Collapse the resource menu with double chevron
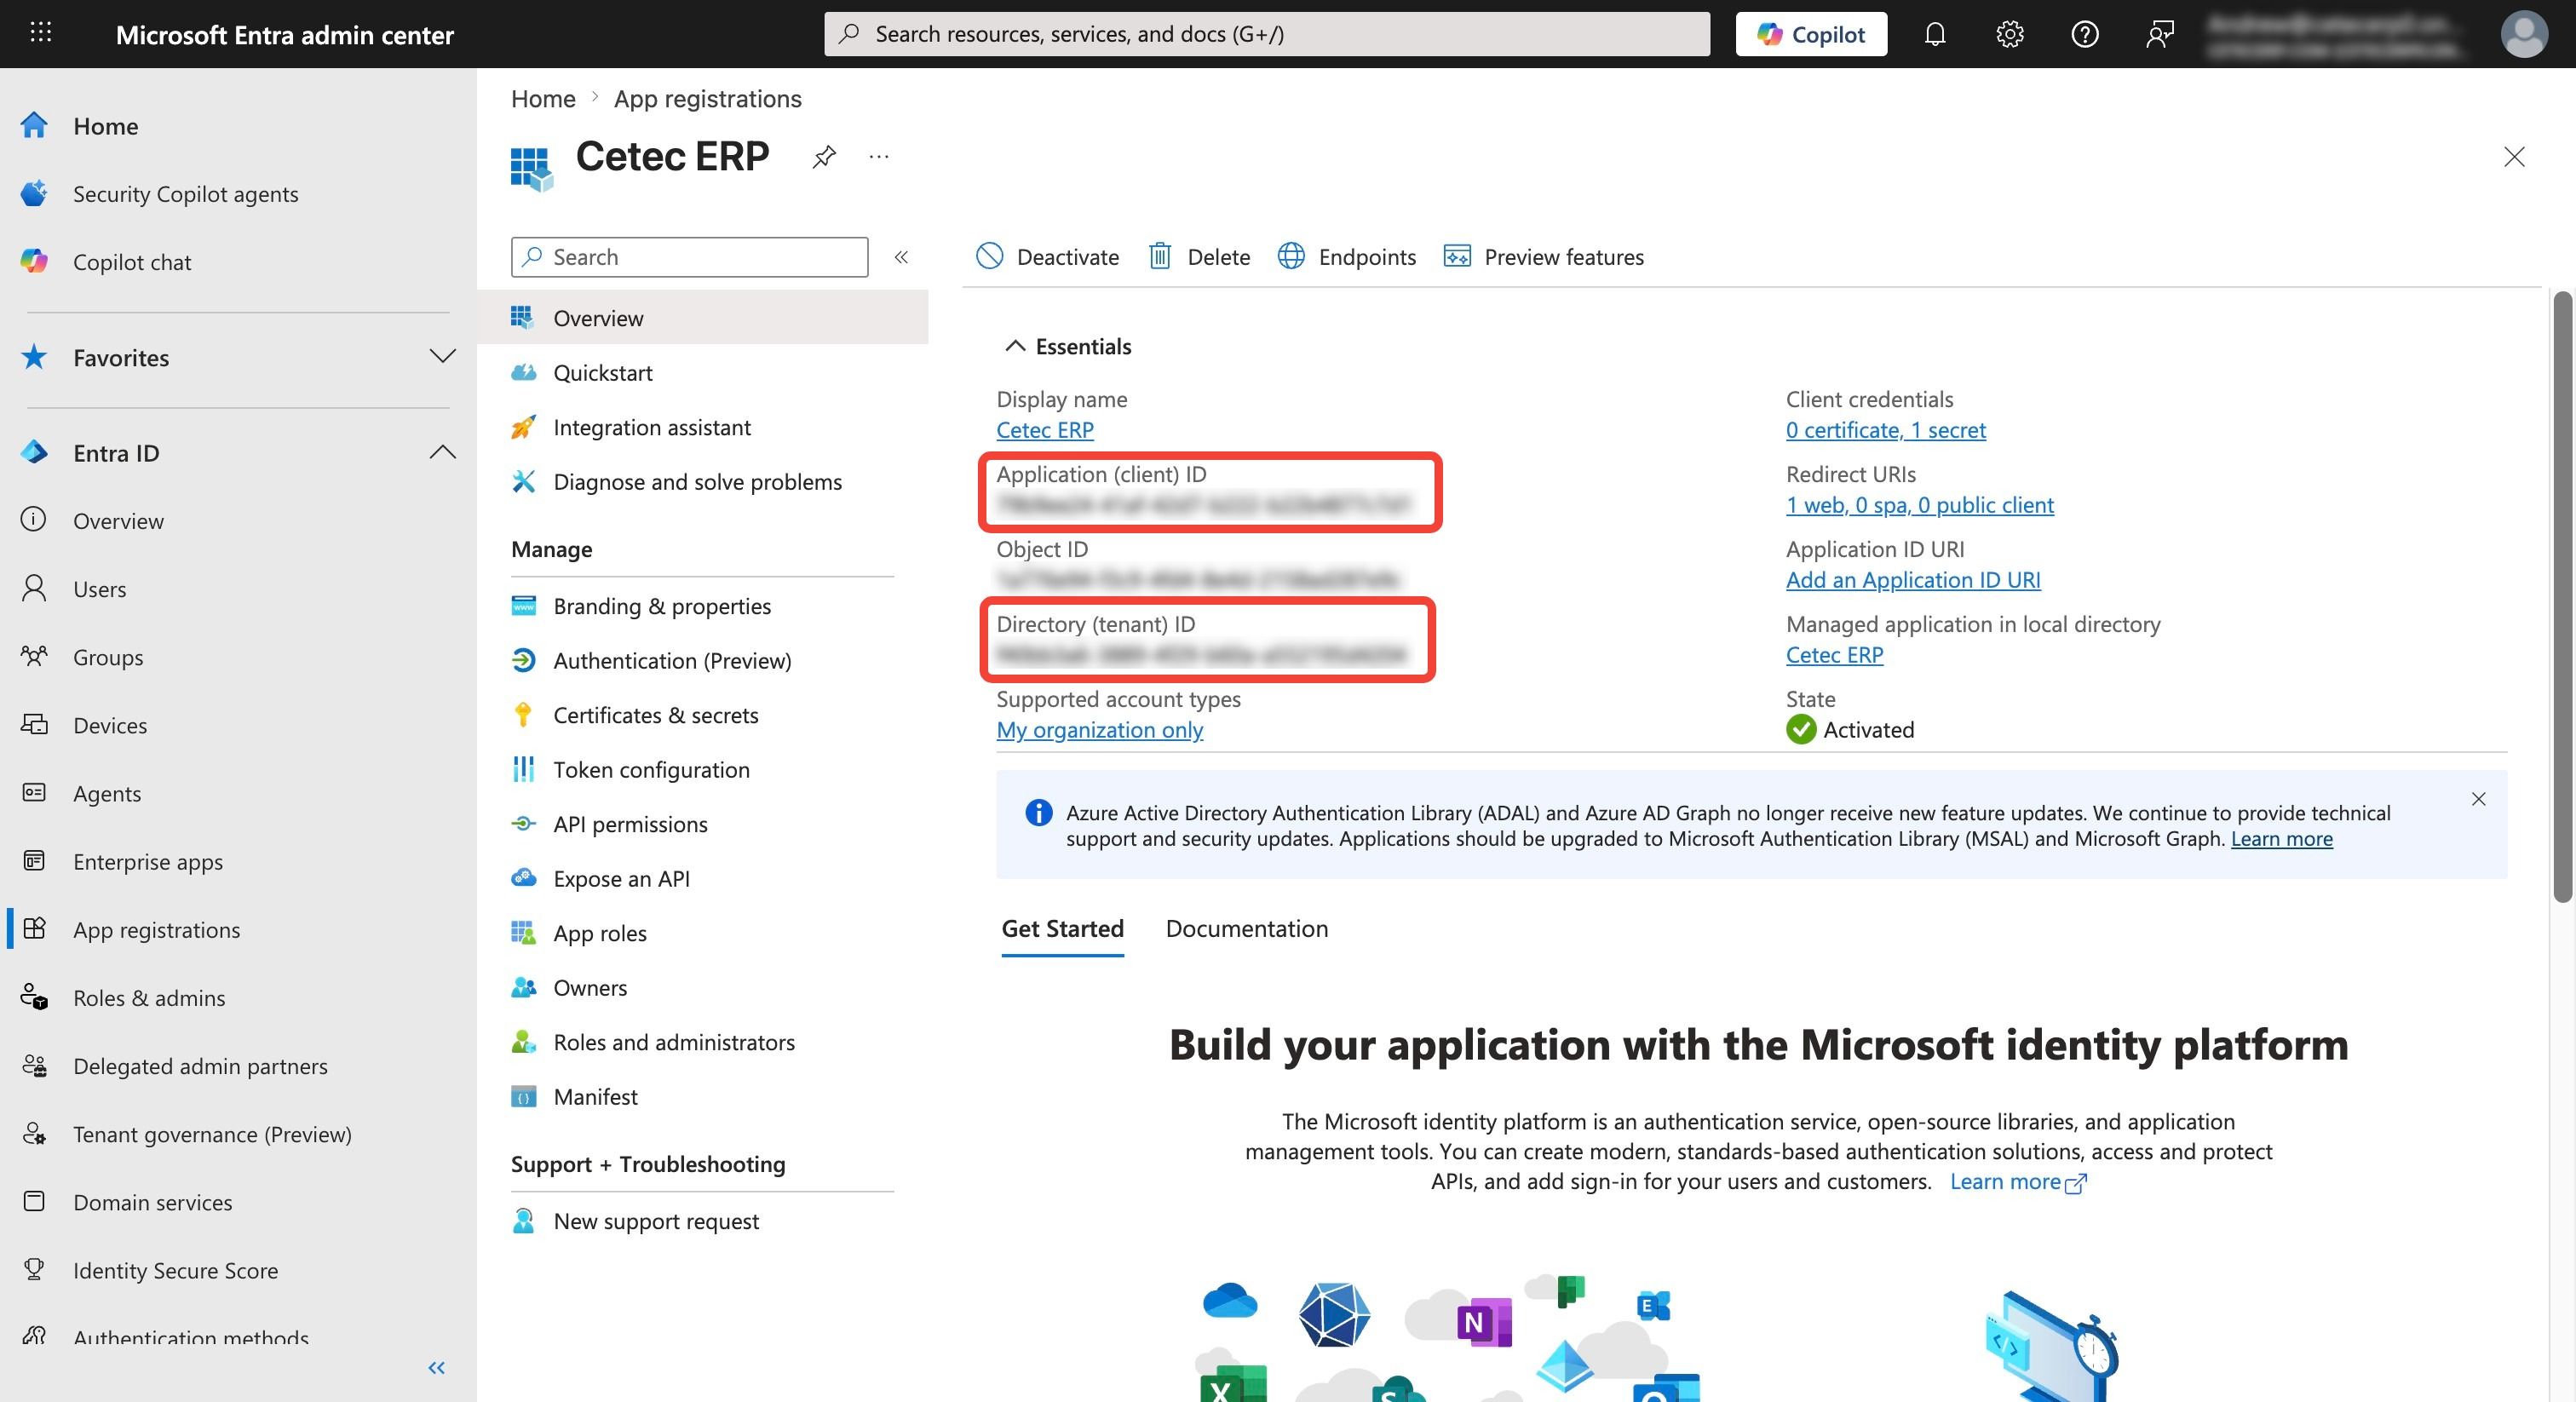 [x=901, y=257]
